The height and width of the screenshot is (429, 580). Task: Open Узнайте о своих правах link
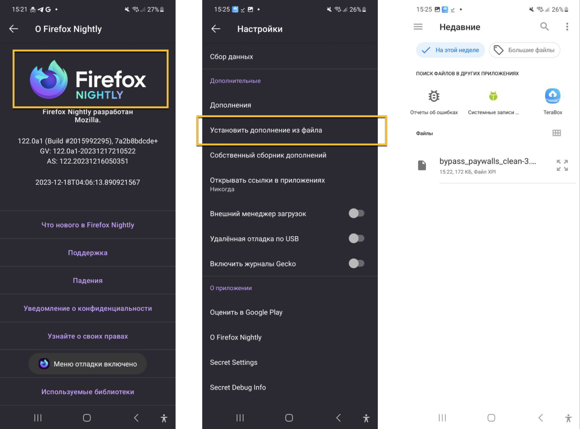pyautogui.click(x=88, y=336)
